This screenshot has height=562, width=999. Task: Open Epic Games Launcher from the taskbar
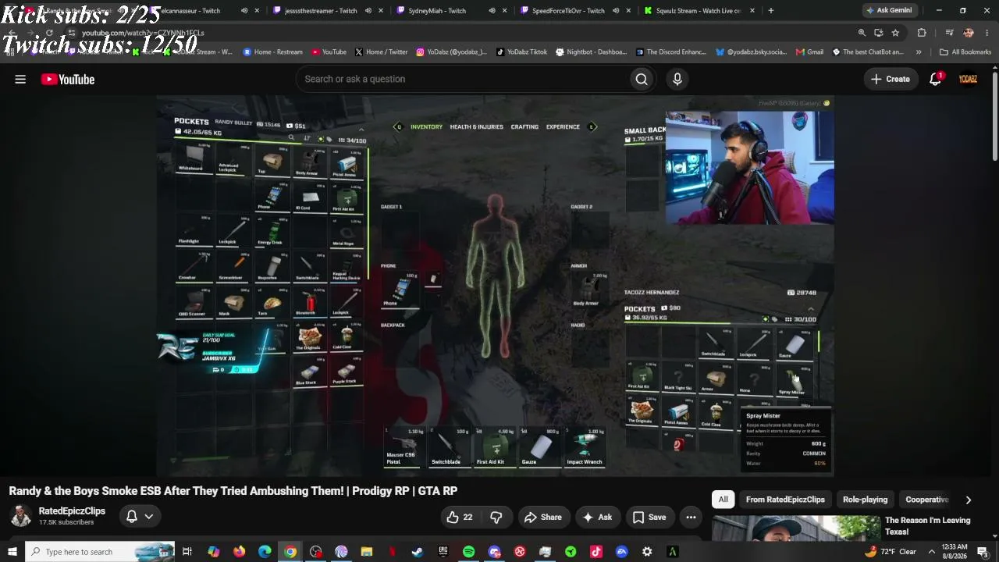(443, 552)
